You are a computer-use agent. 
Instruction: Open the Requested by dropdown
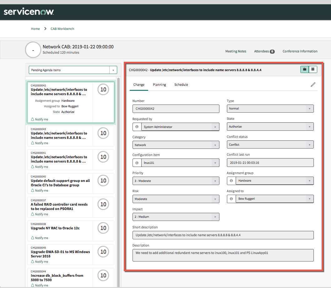click(x=180, y=127)
